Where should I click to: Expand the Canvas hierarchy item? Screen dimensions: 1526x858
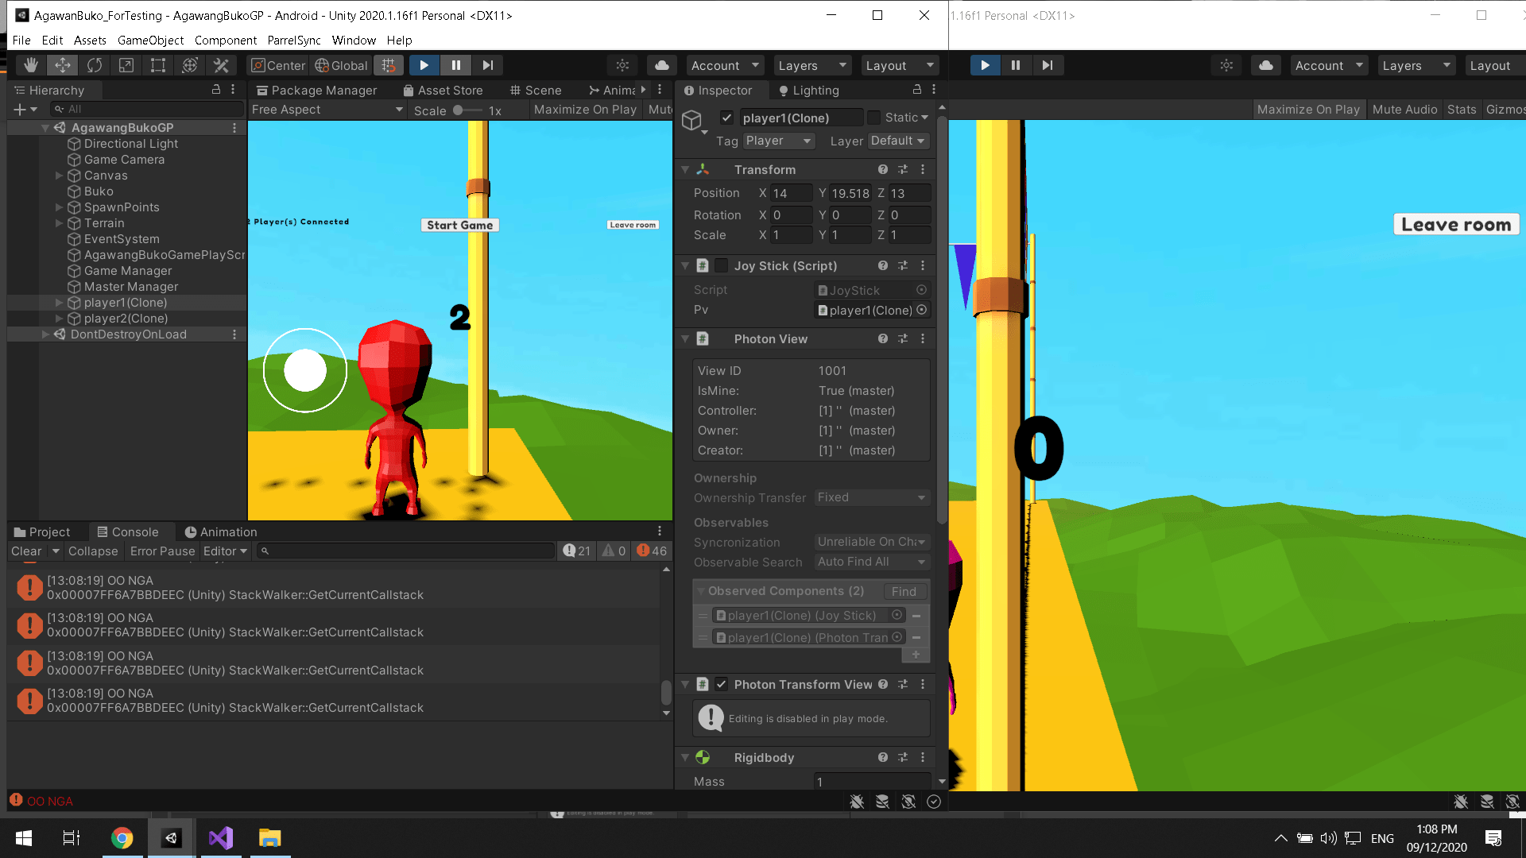coord(59,176)
